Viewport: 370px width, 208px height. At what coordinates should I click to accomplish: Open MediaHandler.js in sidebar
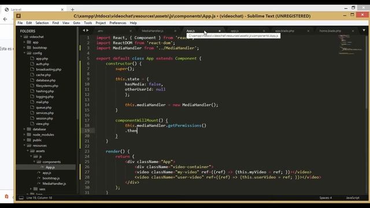54,184
